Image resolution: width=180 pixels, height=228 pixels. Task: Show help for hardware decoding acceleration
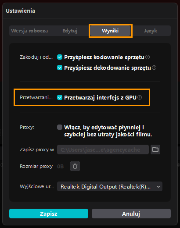pos(154,68)
